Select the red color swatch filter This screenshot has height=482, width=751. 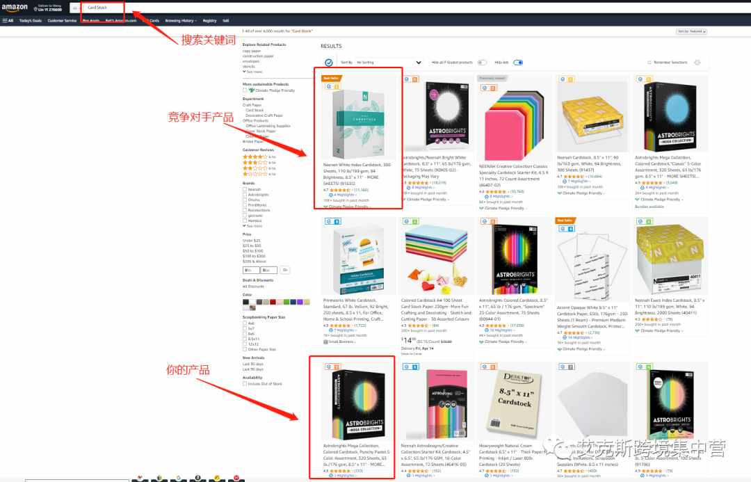[273, 302]
